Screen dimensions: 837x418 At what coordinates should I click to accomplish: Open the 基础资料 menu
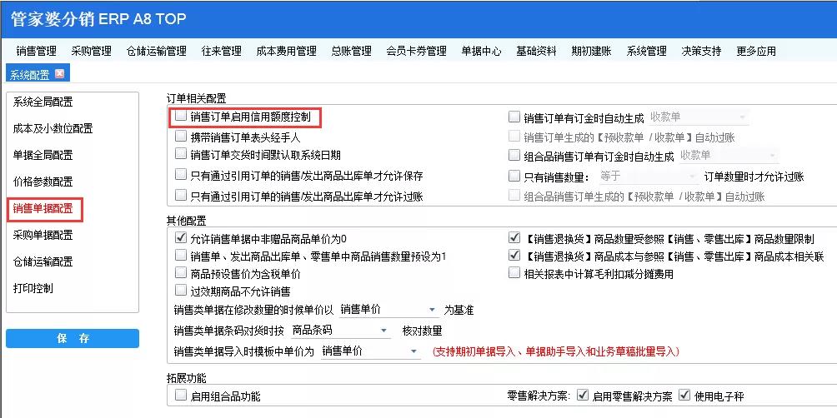[x=537, y=51]
